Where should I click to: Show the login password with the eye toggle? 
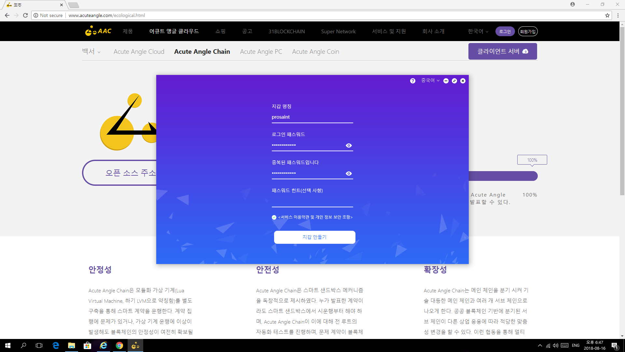pyautogui.click(x=349, y=145)
